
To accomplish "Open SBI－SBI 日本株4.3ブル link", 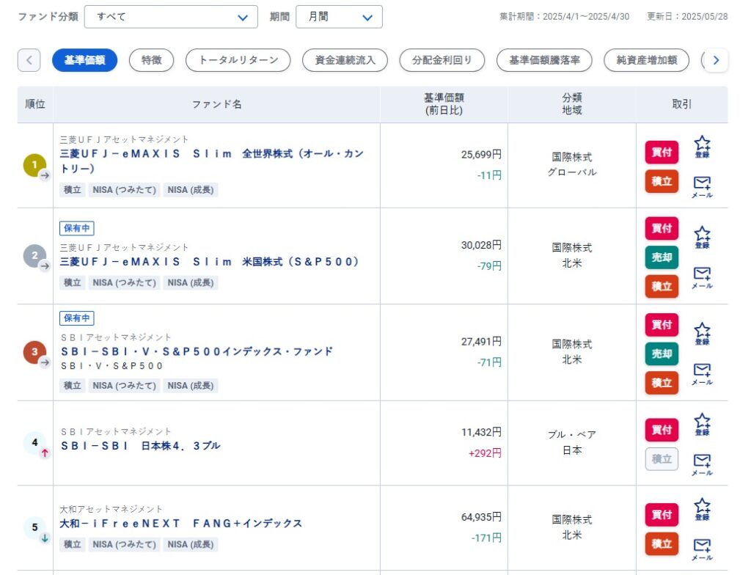I will pyautogui.click(x=140, y=446).
